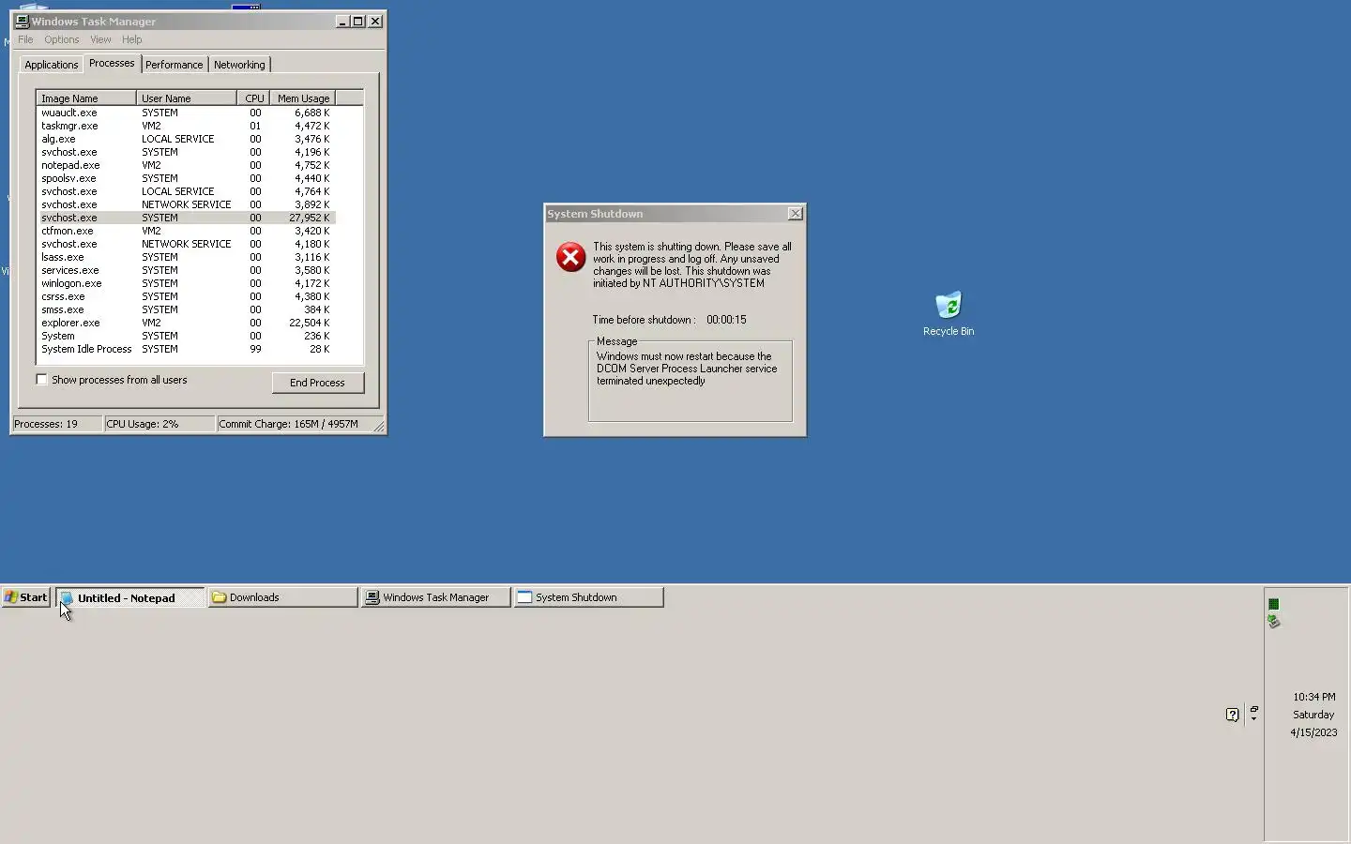1351x844 pixels.
Task: Open the Start menu
Action: click(x=25, y=597)
